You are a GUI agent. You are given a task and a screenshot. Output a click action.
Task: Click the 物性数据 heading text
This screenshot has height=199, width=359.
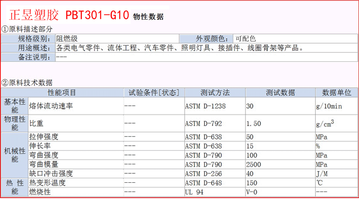148,17
